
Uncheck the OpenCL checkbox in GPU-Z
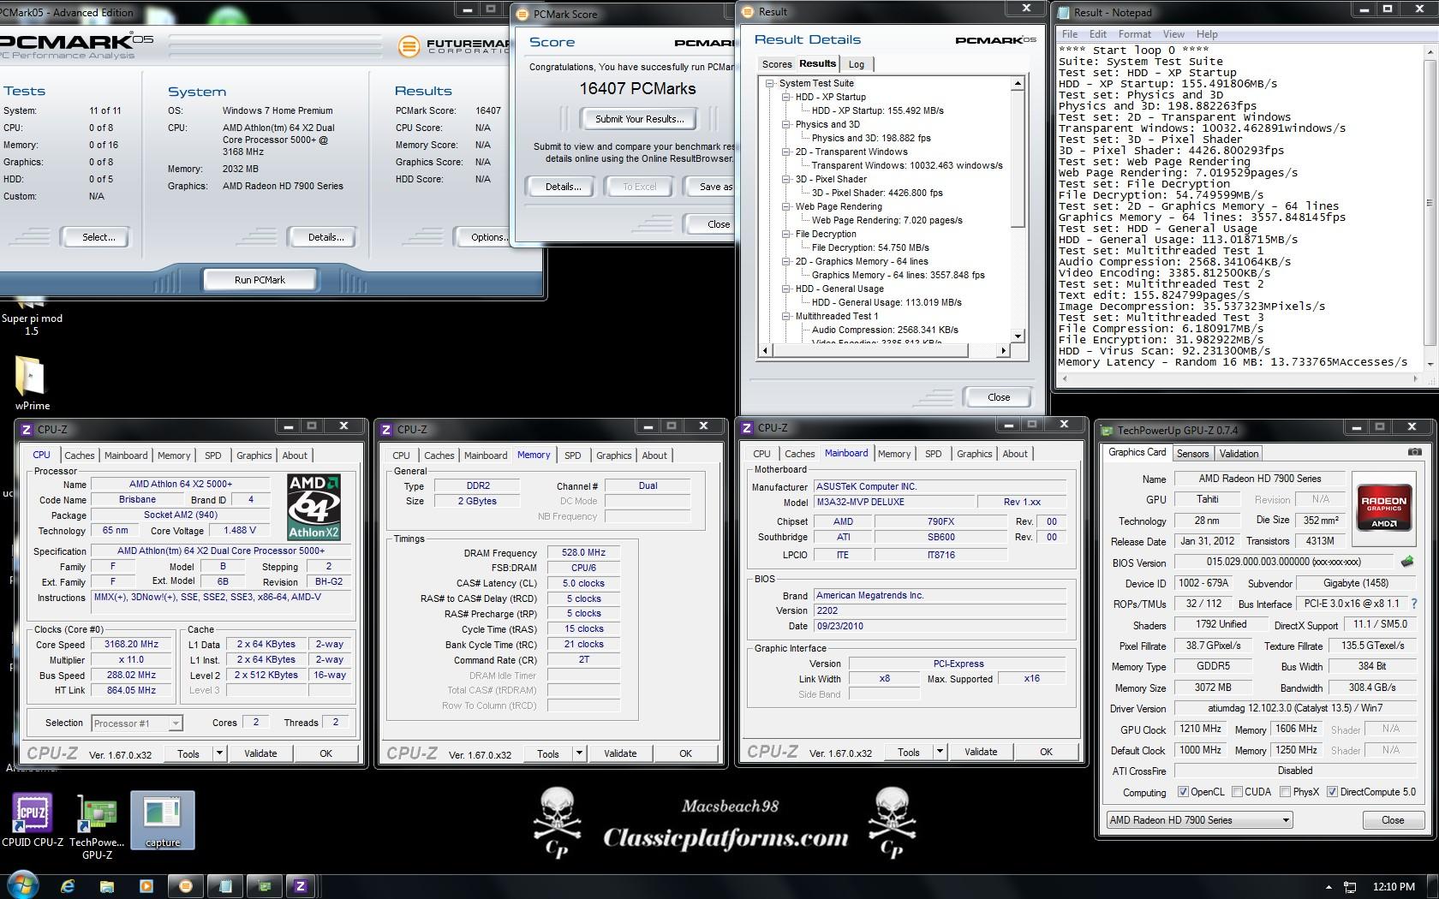click(1183, 792)
